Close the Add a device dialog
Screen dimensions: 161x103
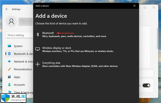tap(134, 6)
